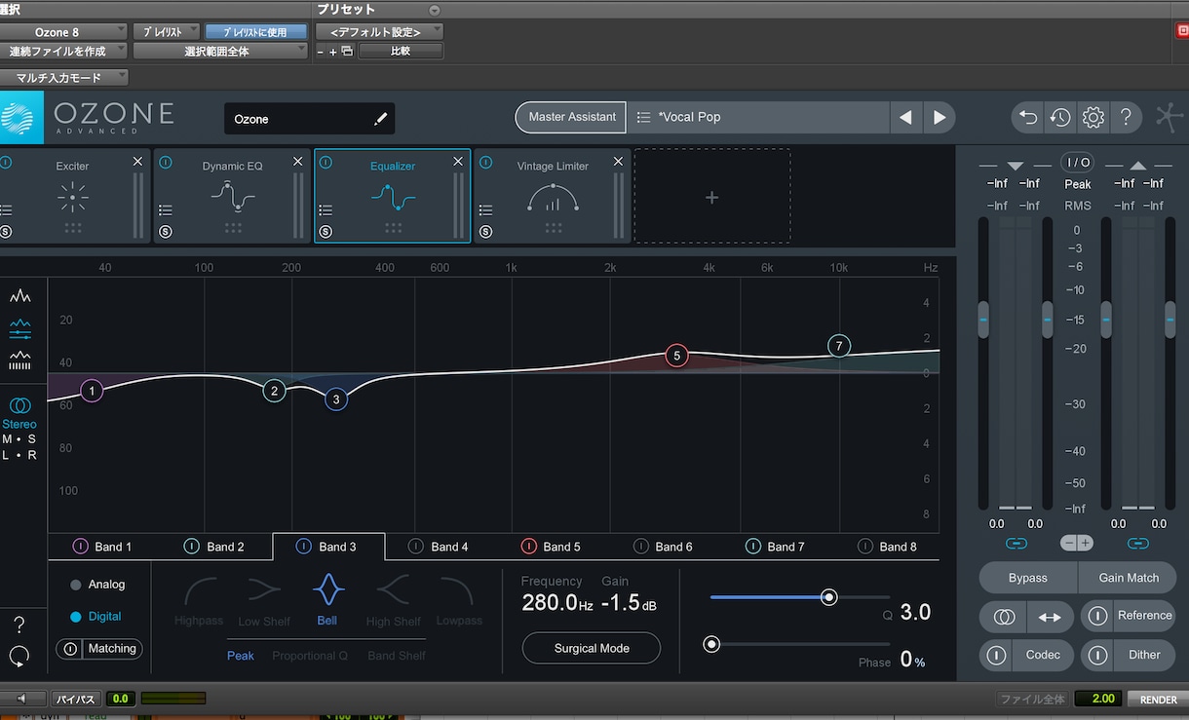Add a module in the empty slot
The width and height of the screenshot is (1189, 720).
pyautogui.click(x=712, y=197)
